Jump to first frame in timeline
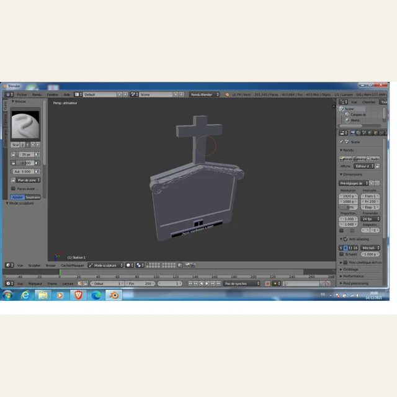 (x=190, y=283)
